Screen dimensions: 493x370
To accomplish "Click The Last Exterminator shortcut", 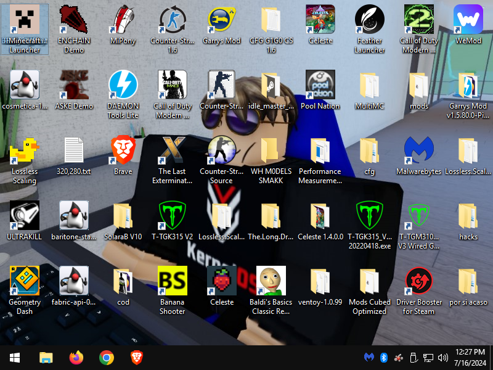I will [173, 160].
